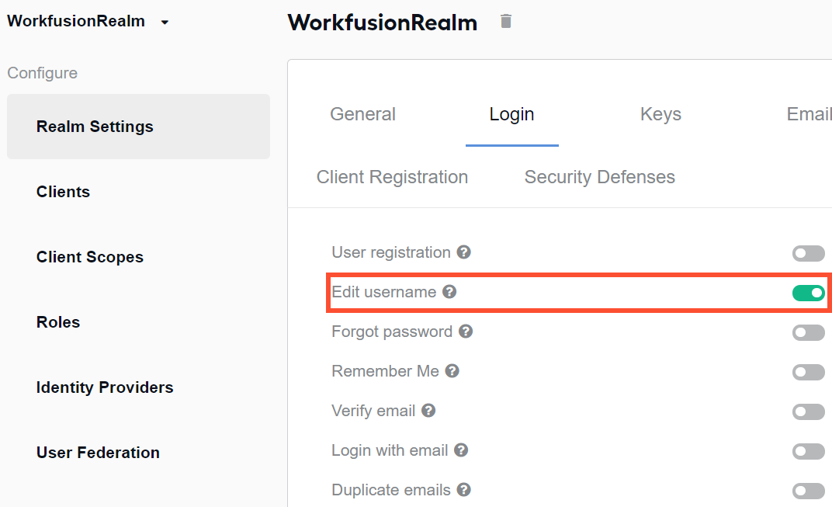Click the Forgot password help icon
This screenshot has height=507, width=832.
pyautogui.click(x=466, y=332)
